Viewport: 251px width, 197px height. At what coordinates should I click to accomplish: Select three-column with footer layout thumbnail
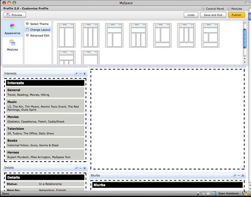coord(186,35)
